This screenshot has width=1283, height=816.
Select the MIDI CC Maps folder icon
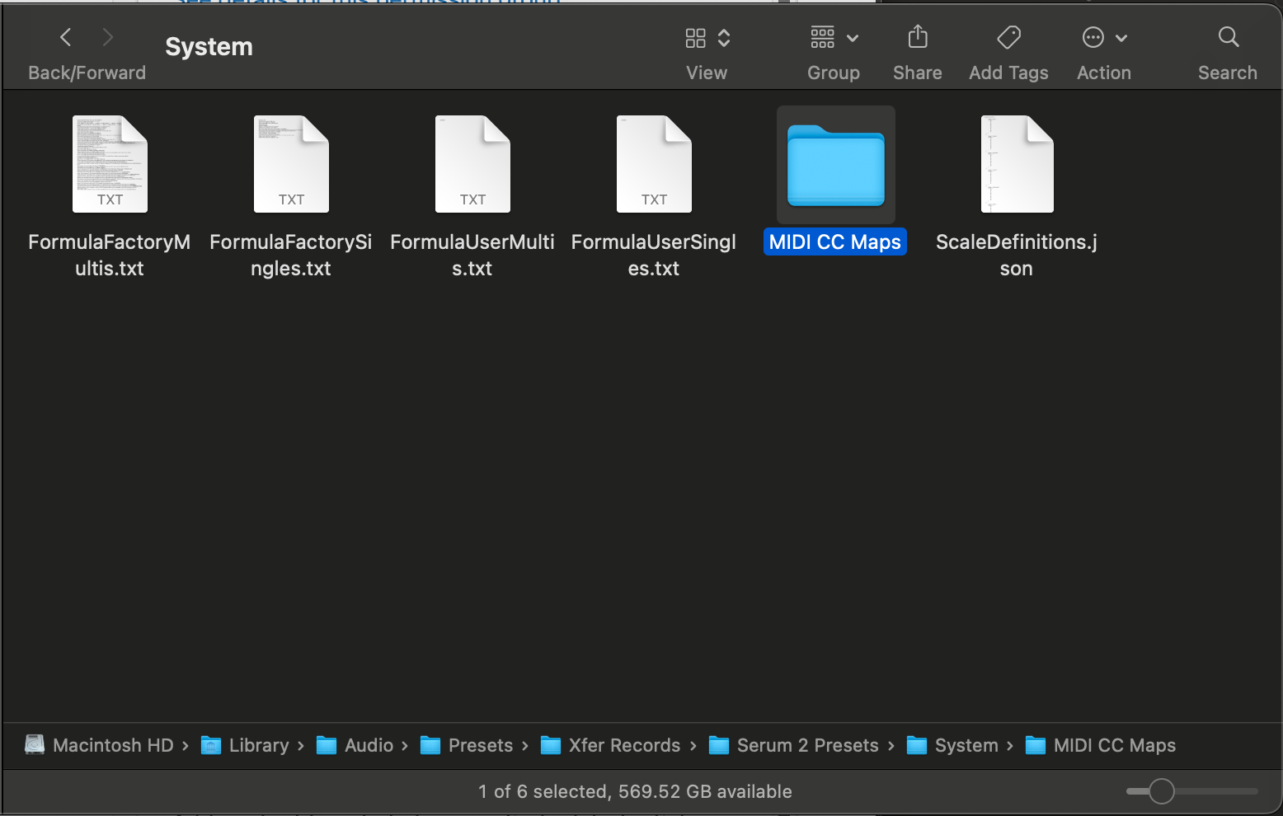836,165
